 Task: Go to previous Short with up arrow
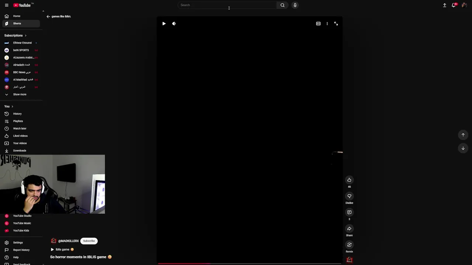463,135
